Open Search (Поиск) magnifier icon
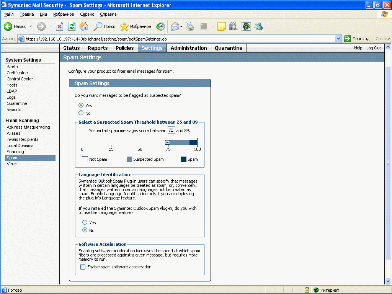392x294 pixels. tap(98, 26)
